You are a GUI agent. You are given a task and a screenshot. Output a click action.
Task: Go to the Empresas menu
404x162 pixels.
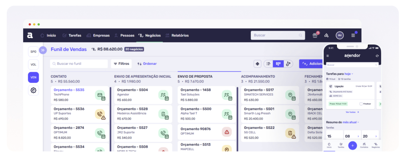[x=98, y=35]
